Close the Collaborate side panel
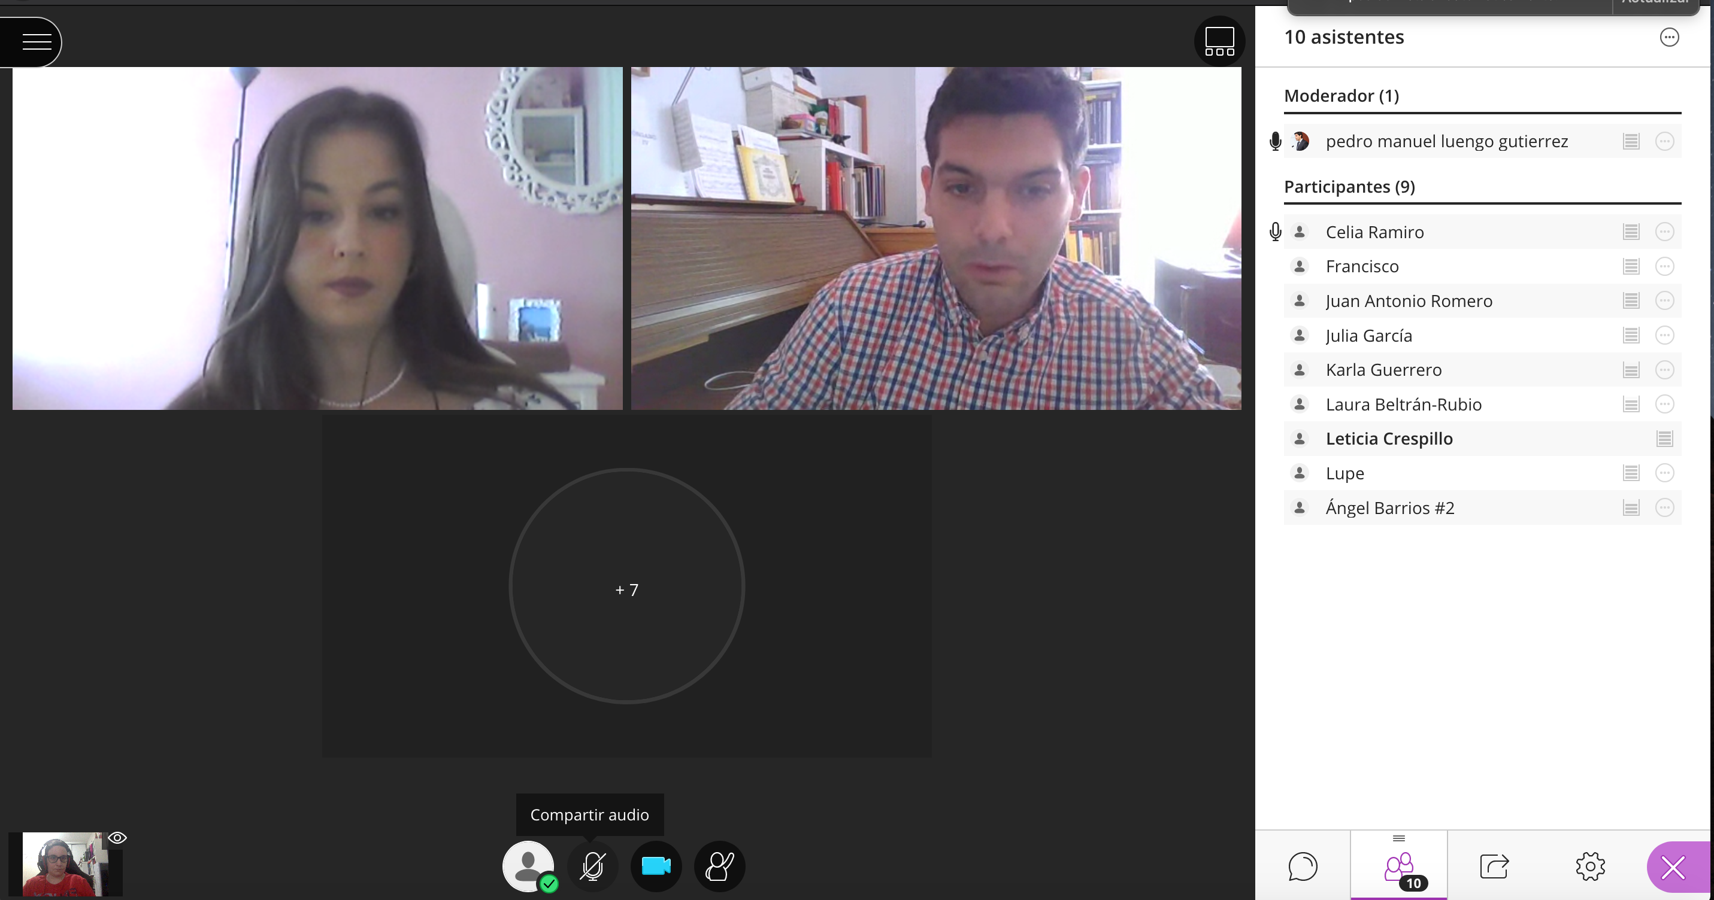Viewport: 1714px width, 900px height. point(1673,868)
